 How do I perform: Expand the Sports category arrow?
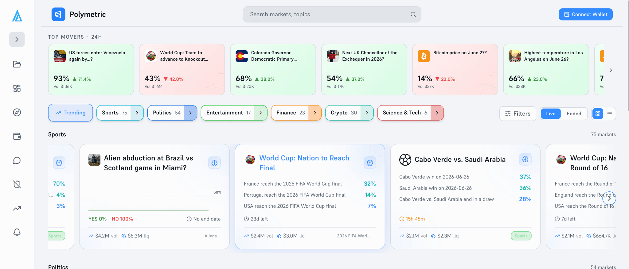137,113
